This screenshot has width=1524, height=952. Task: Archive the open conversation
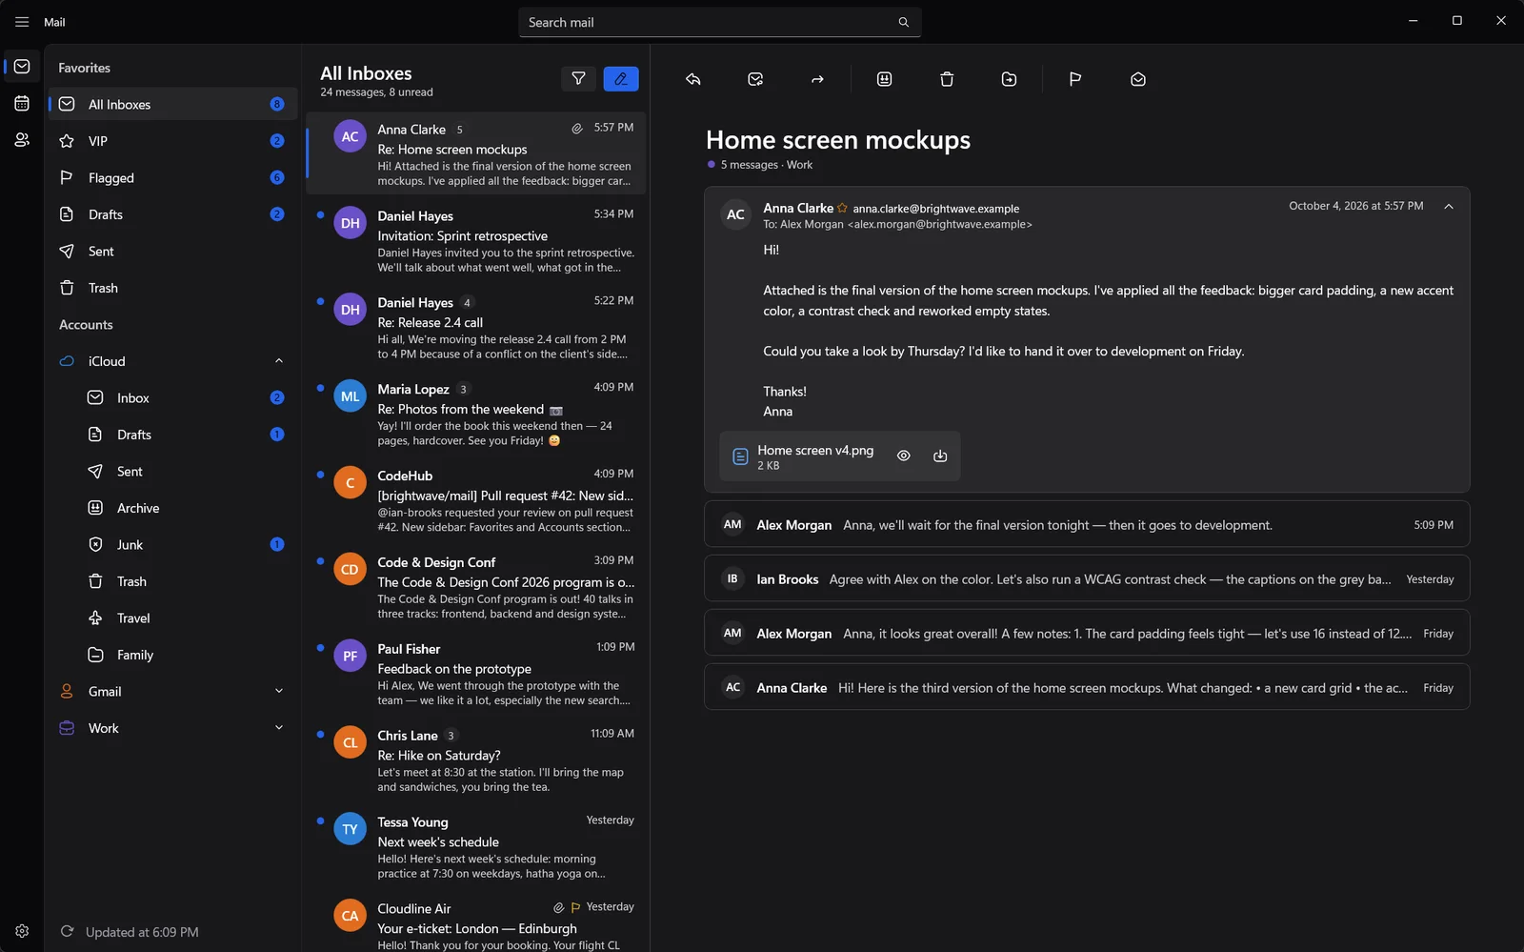coord(884,79)
